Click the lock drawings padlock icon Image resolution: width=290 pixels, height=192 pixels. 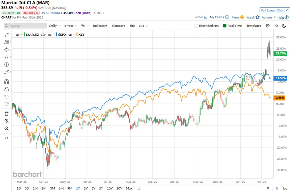point(6,89)
